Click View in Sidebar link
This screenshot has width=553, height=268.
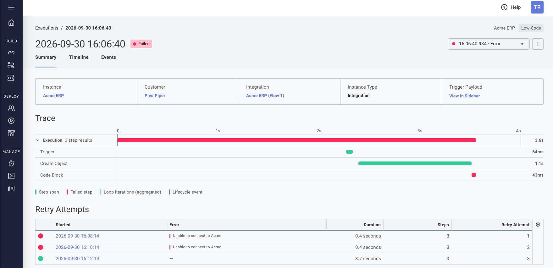464,96
